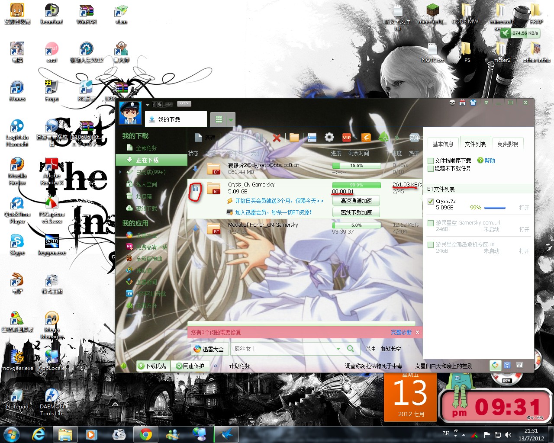Click the 新建 new task toolbar icon
The width and height of the screenshot is (554, 443).
click(x=198, y=138)
